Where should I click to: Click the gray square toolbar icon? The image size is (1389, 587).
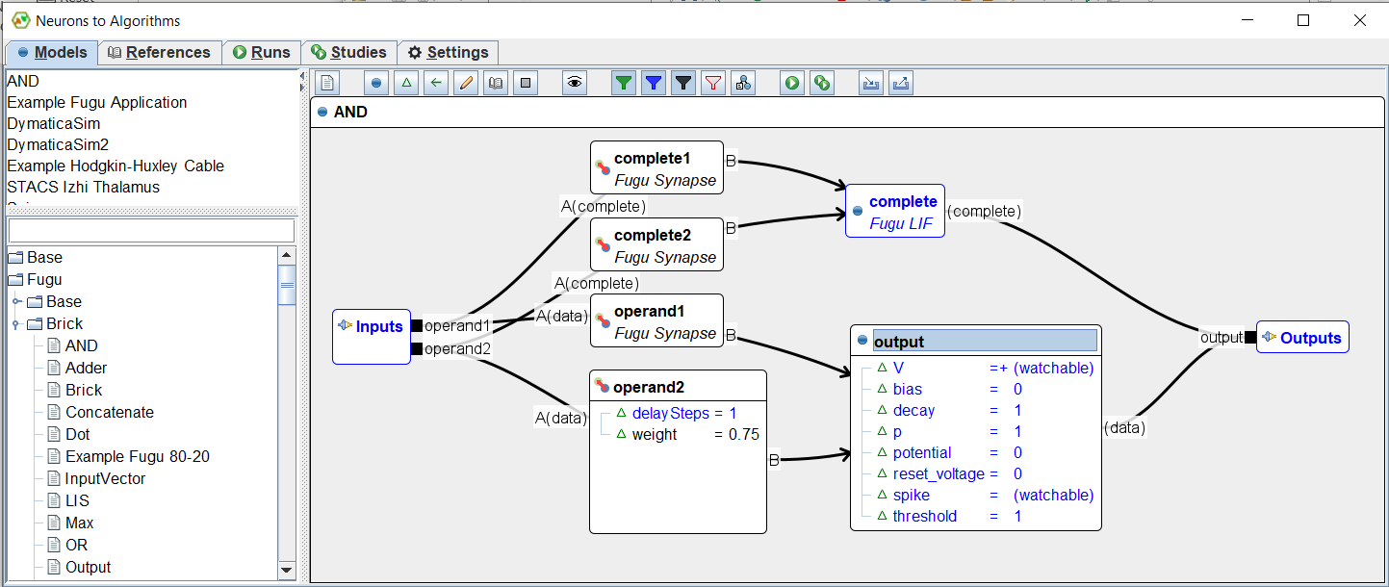pos(526,83)
